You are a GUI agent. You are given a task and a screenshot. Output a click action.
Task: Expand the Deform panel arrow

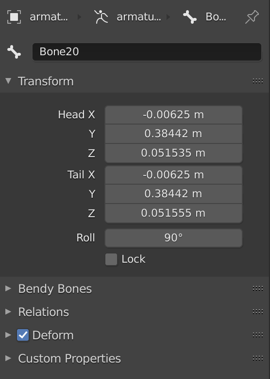tap(8, 335)
